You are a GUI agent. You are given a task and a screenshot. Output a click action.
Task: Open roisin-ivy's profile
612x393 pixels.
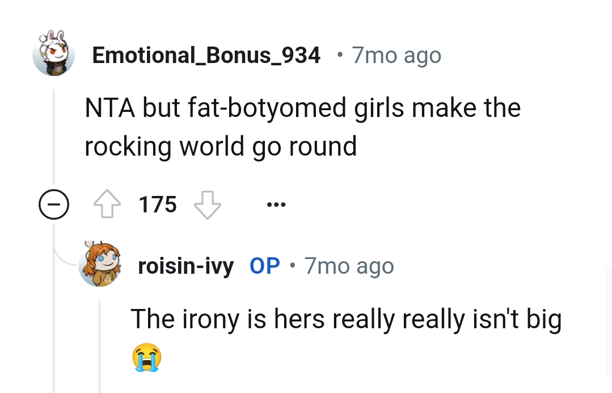[185, 265]
